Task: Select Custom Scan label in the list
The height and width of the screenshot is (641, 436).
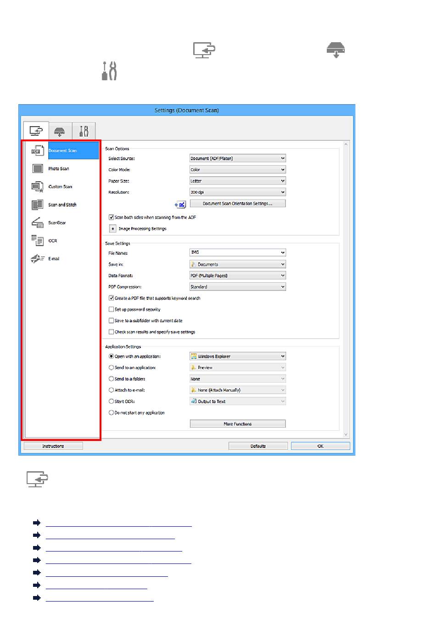Action: [60, 187]
